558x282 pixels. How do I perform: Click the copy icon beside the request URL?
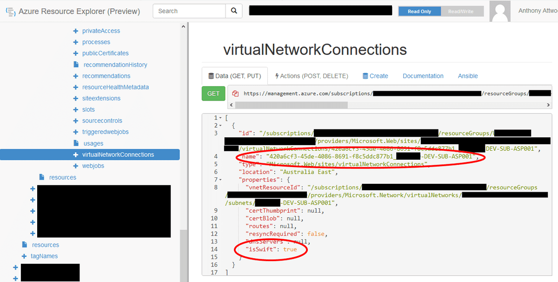tap(236, 93)
